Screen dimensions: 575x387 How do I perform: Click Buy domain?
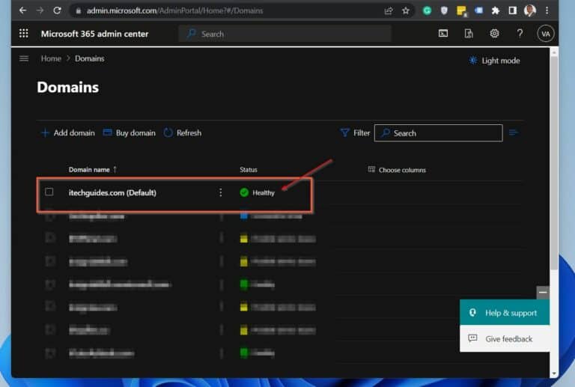129,132
